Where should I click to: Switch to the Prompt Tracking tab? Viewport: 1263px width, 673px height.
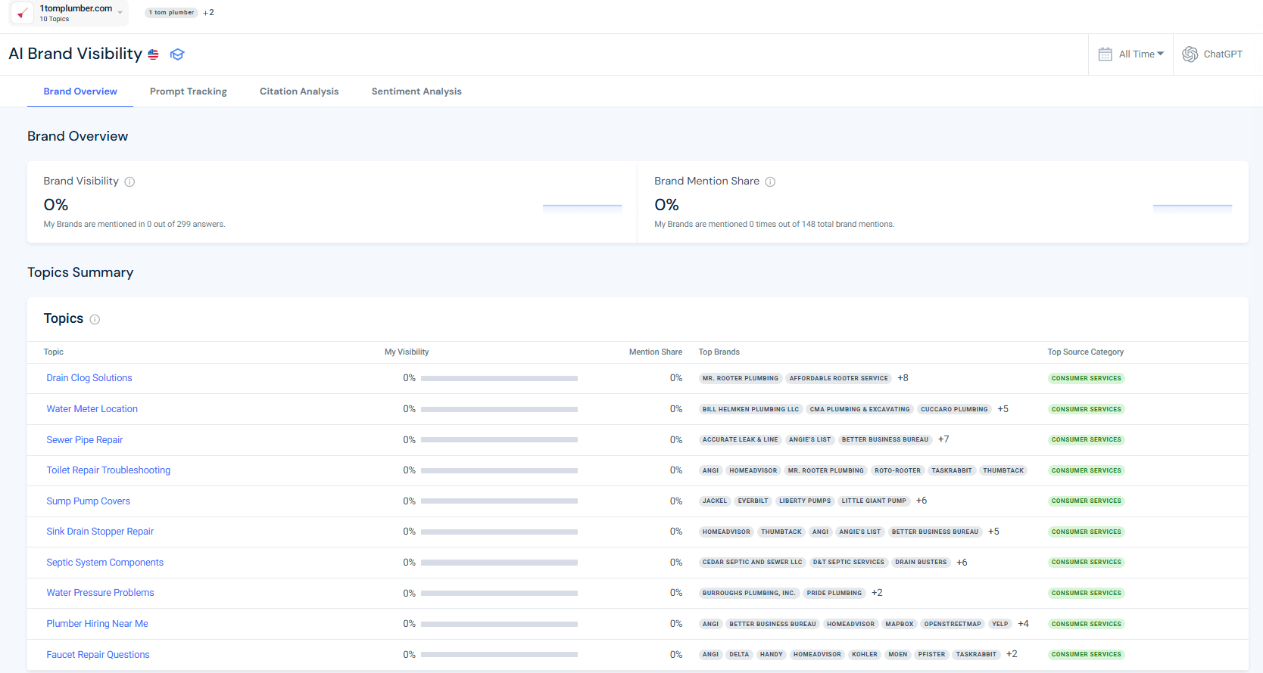(189, 91)
